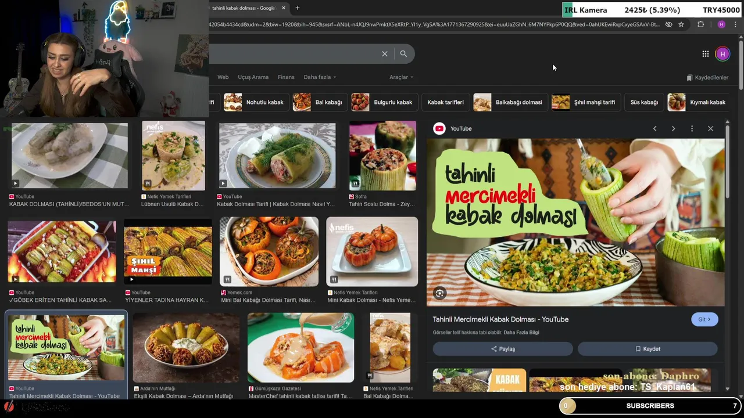Open Mini Kabak Dolması Nefis thumbnail
Image resolution: width=744 pixels, height=418 pixels.
372,251
